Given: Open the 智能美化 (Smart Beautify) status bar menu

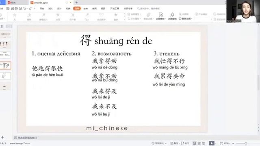Looking at the screenshot, I should coord(159,143).
